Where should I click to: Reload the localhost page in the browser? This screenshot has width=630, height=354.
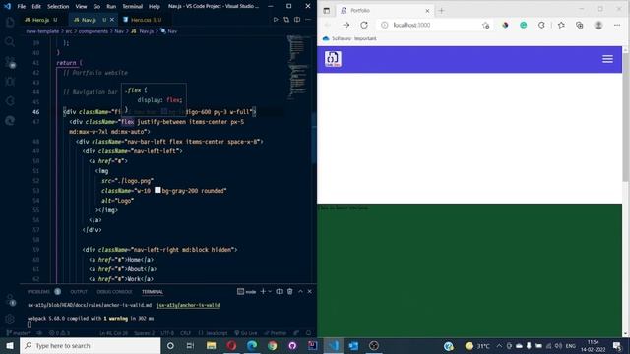tap(364, 25)
